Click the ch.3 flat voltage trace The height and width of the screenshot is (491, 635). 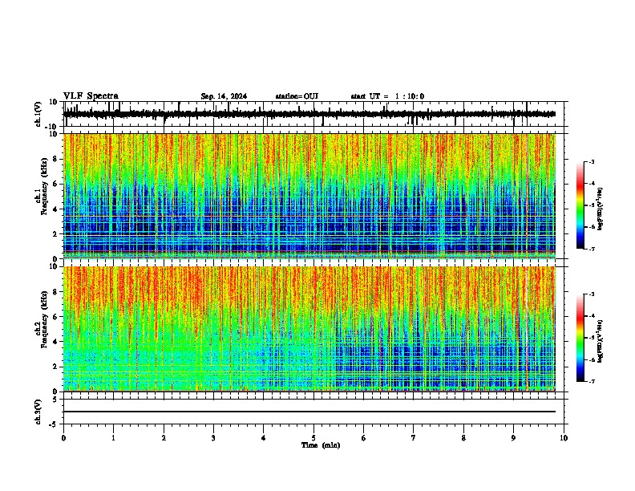coord(309,412)
